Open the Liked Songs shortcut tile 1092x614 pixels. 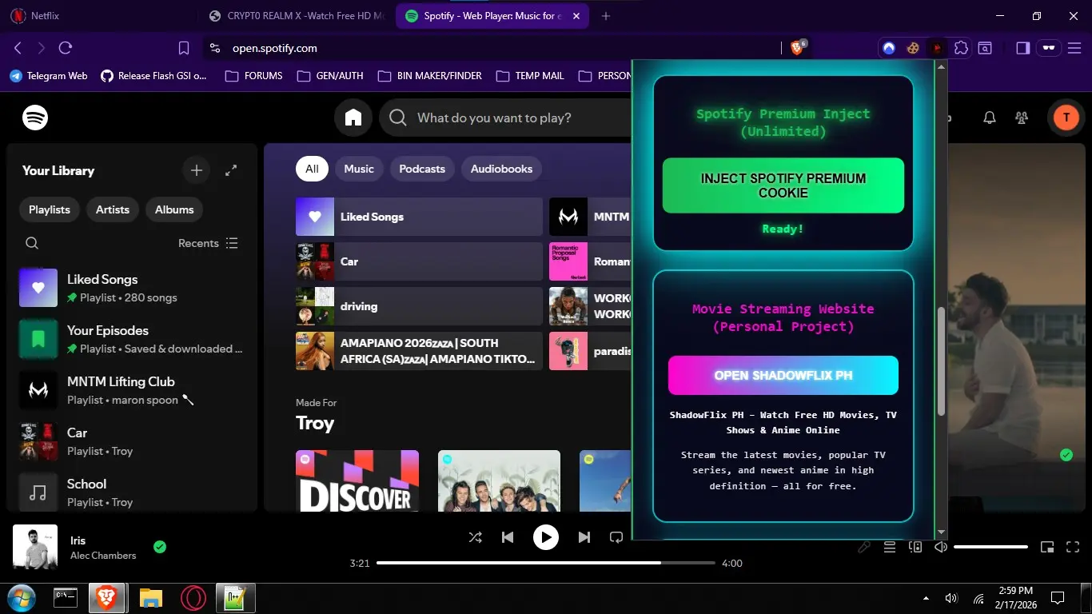419,217
